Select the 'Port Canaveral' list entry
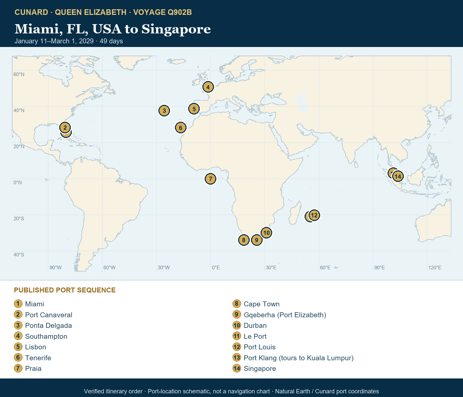The width and height of the screenshot is (463, 397). [x=49, y=315]
